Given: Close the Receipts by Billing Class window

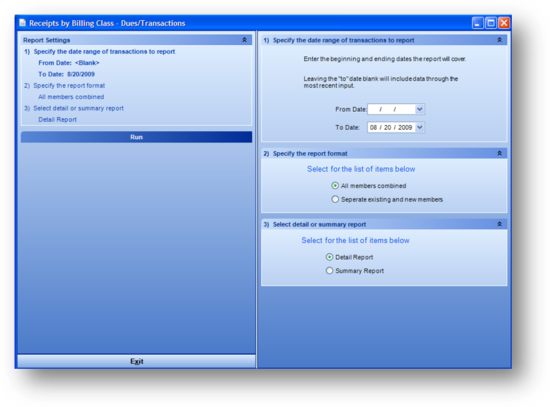Looking at the screenshot, I should pos(504,23).
